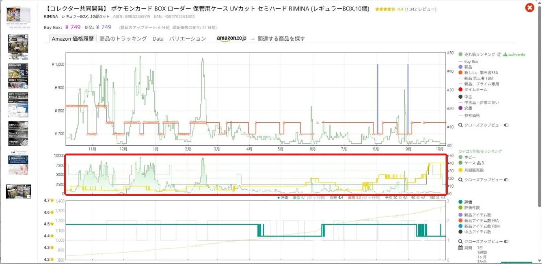This screenshot has height=264, width=542.
Task: Open the amazon.co.jp logo link
Action: 231,39
